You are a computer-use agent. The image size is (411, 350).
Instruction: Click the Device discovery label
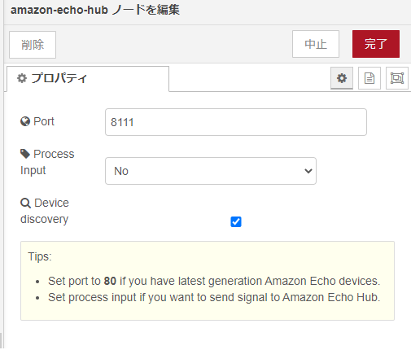(45, 211)
